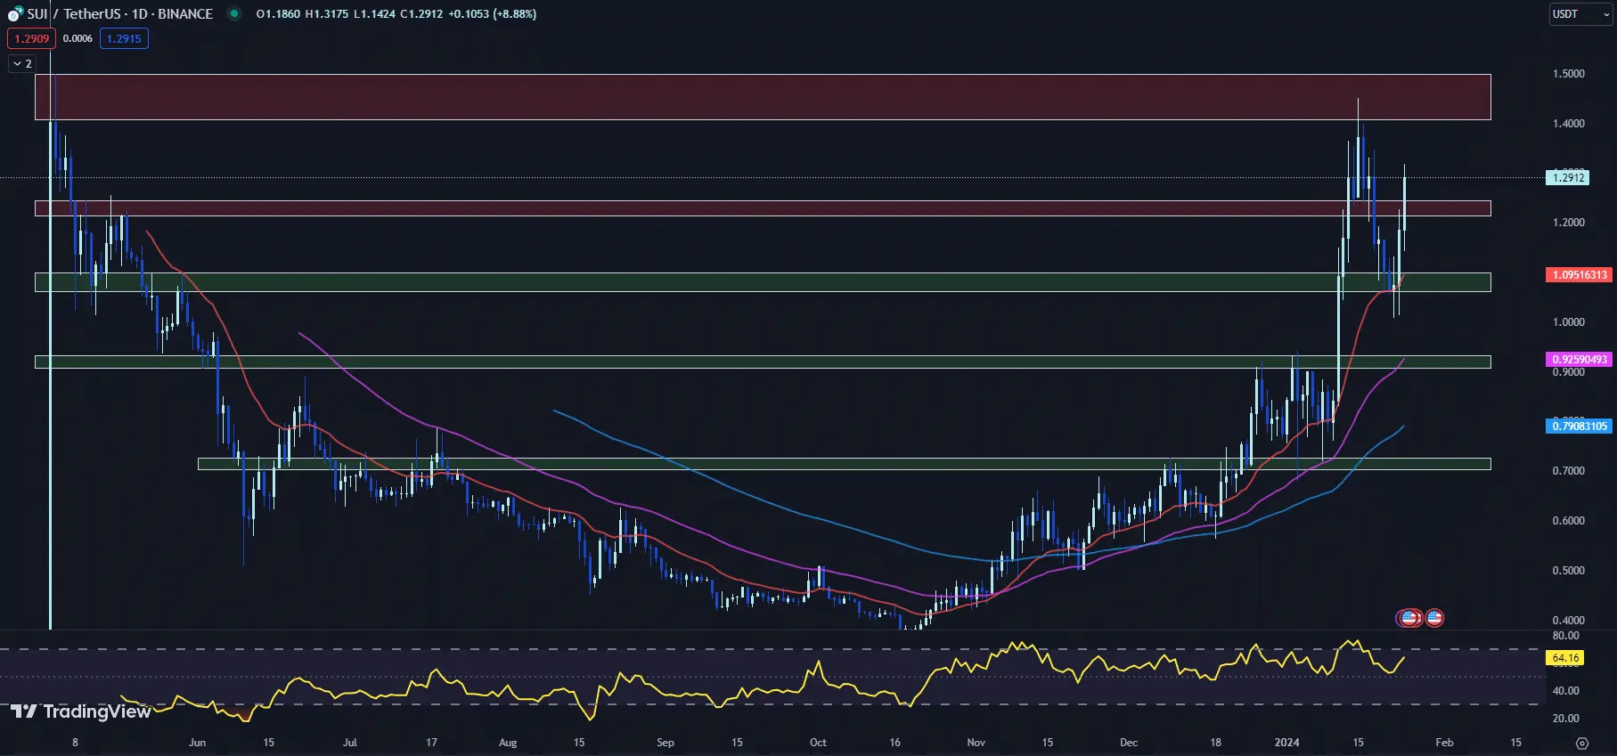1617x756 pixels.
Task: Click the 1.2912 current price label
Action: [x=1568, y=178]
